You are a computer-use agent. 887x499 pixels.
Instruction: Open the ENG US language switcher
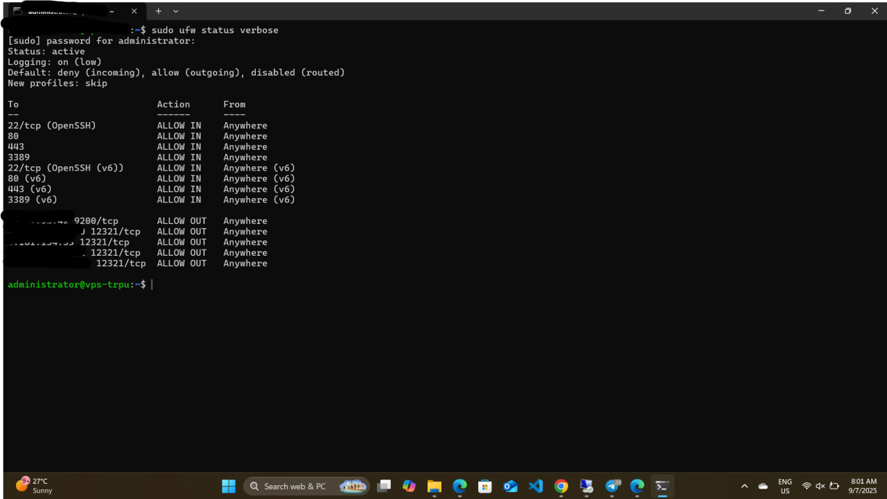(x=784, y=487)
